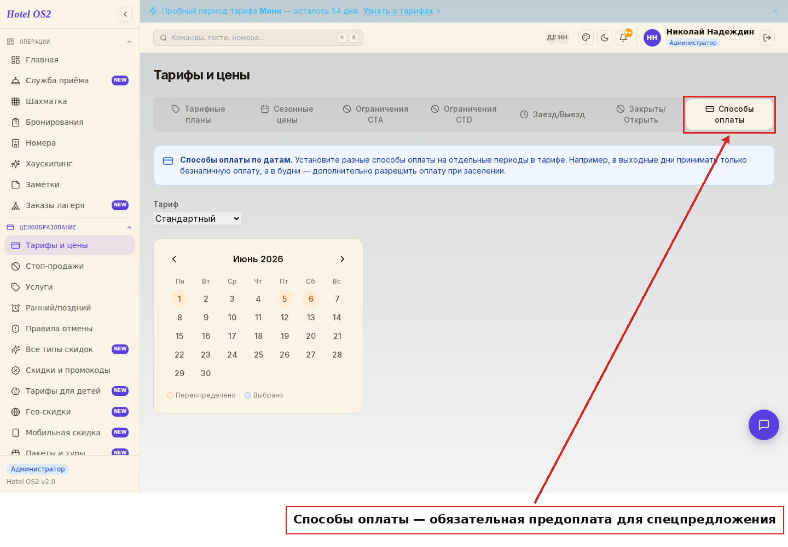788x547 pixels.
Task: Open Тарифы для детей
Action: pyautogui.click(x=69, y=391)
